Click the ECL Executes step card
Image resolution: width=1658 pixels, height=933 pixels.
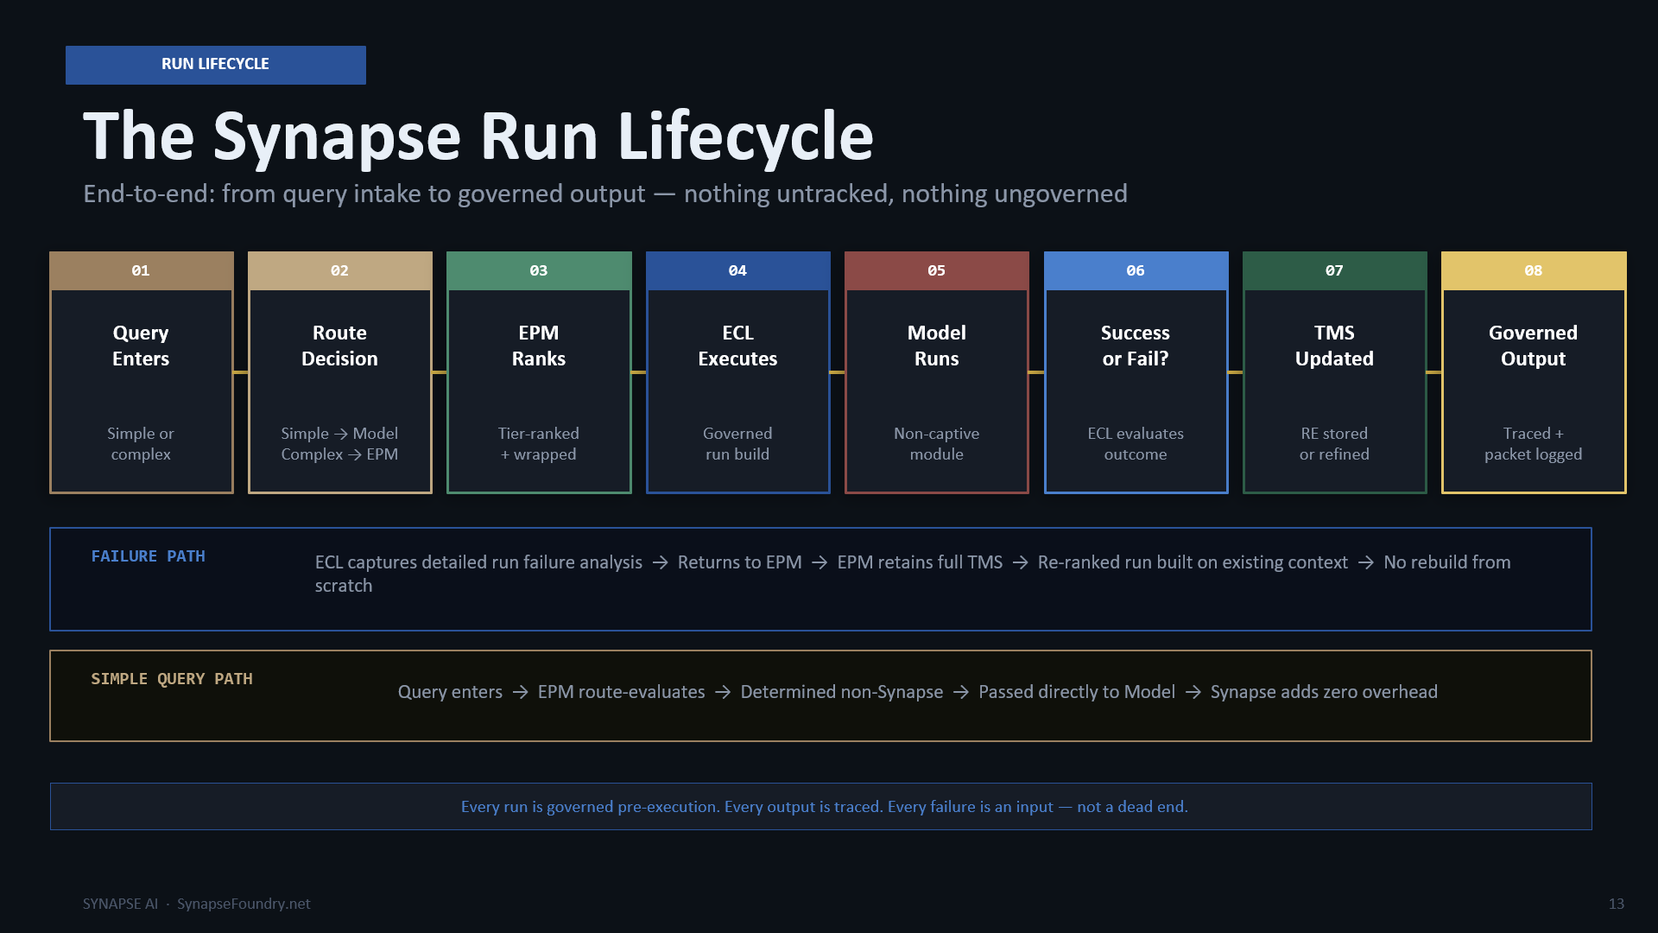(737, 372)
